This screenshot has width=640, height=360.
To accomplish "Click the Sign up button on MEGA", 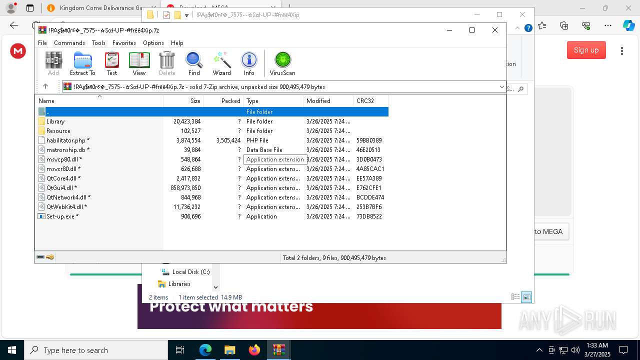I will pos(586,50).
